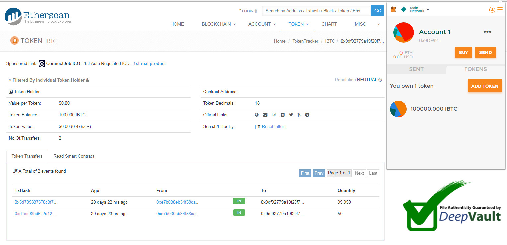Click the email envelope official link

(265, 115)
